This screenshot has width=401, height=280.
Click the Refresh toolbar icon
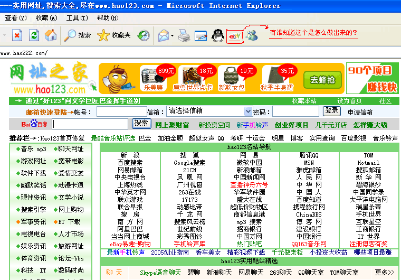click(x=34, y=35)
